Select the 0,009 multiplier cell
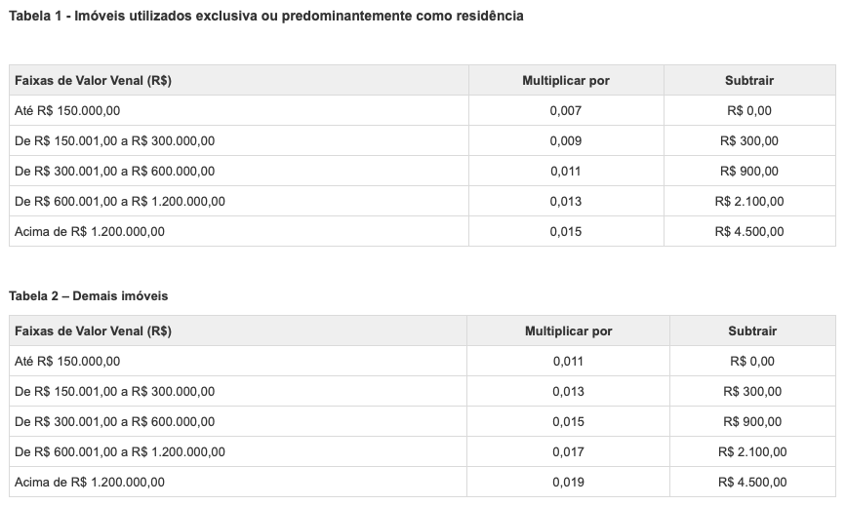Screen dimensions: 846x505 coord(565,141)
